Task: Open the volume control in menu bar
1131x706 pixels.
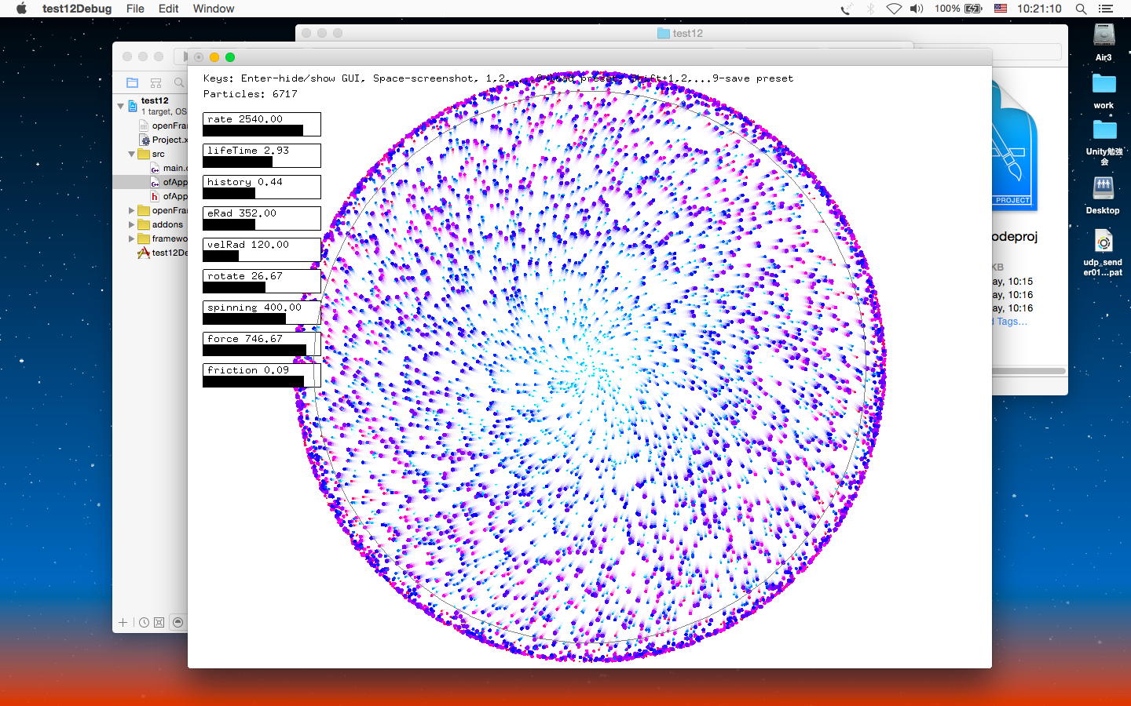Action: click(x=917, y=9)
